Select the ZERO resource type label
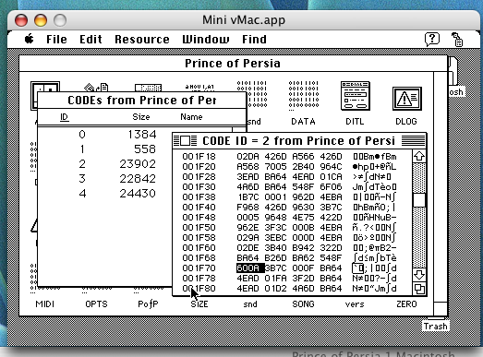 point(406,304)
